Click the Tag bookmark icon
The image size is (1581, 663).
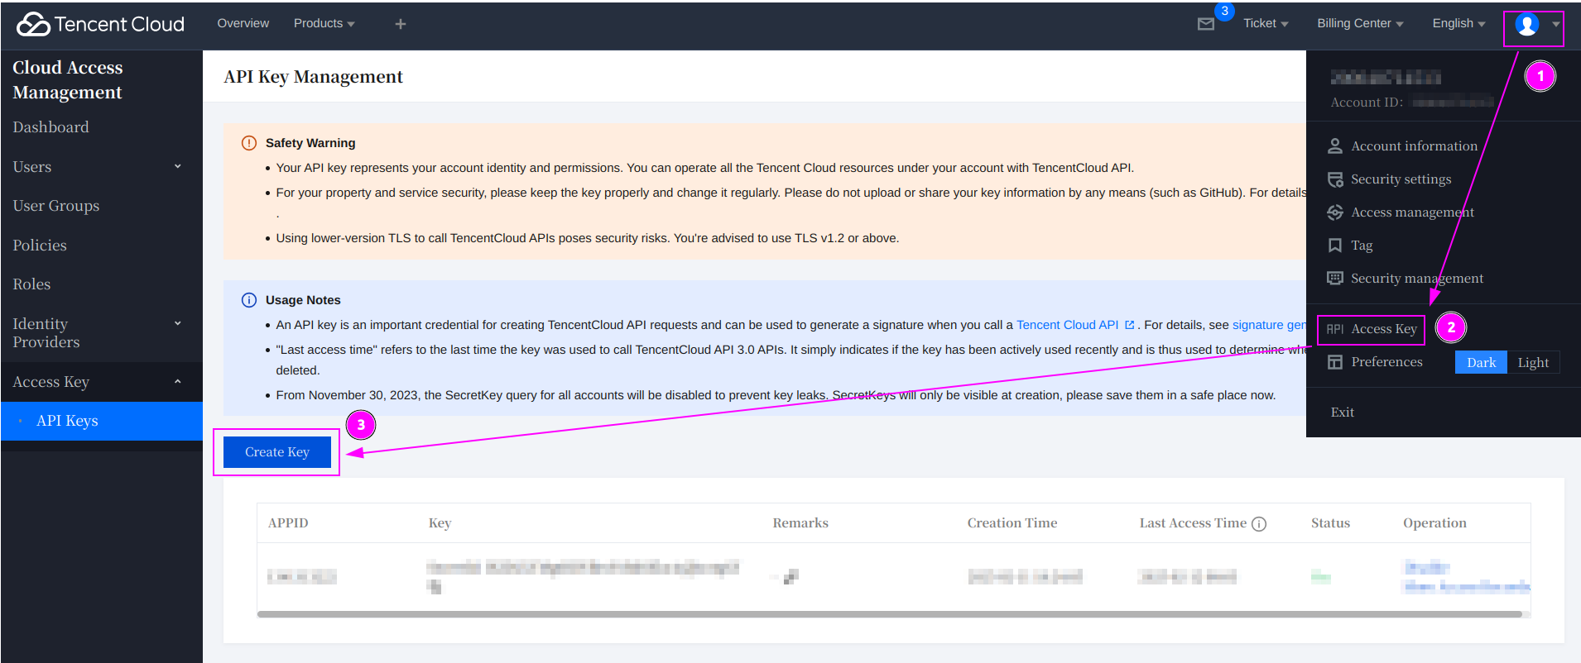[1335, 246]
